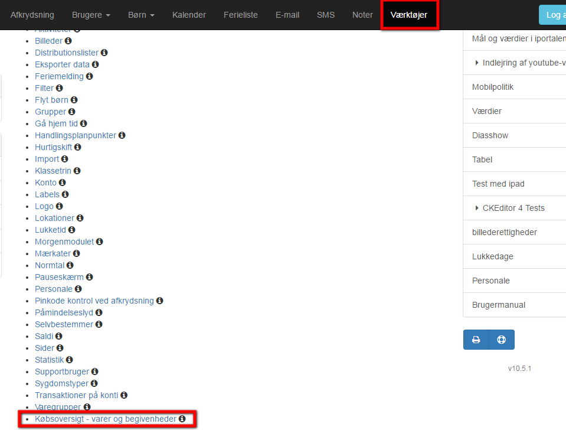Click info icon beside Import
The width and height of the screenshot is (566, 430).
tap(64, 159)
